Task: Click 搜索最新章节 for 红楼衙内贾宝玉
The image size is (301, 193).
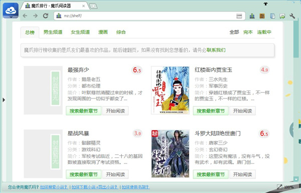Action: (211, 111)
